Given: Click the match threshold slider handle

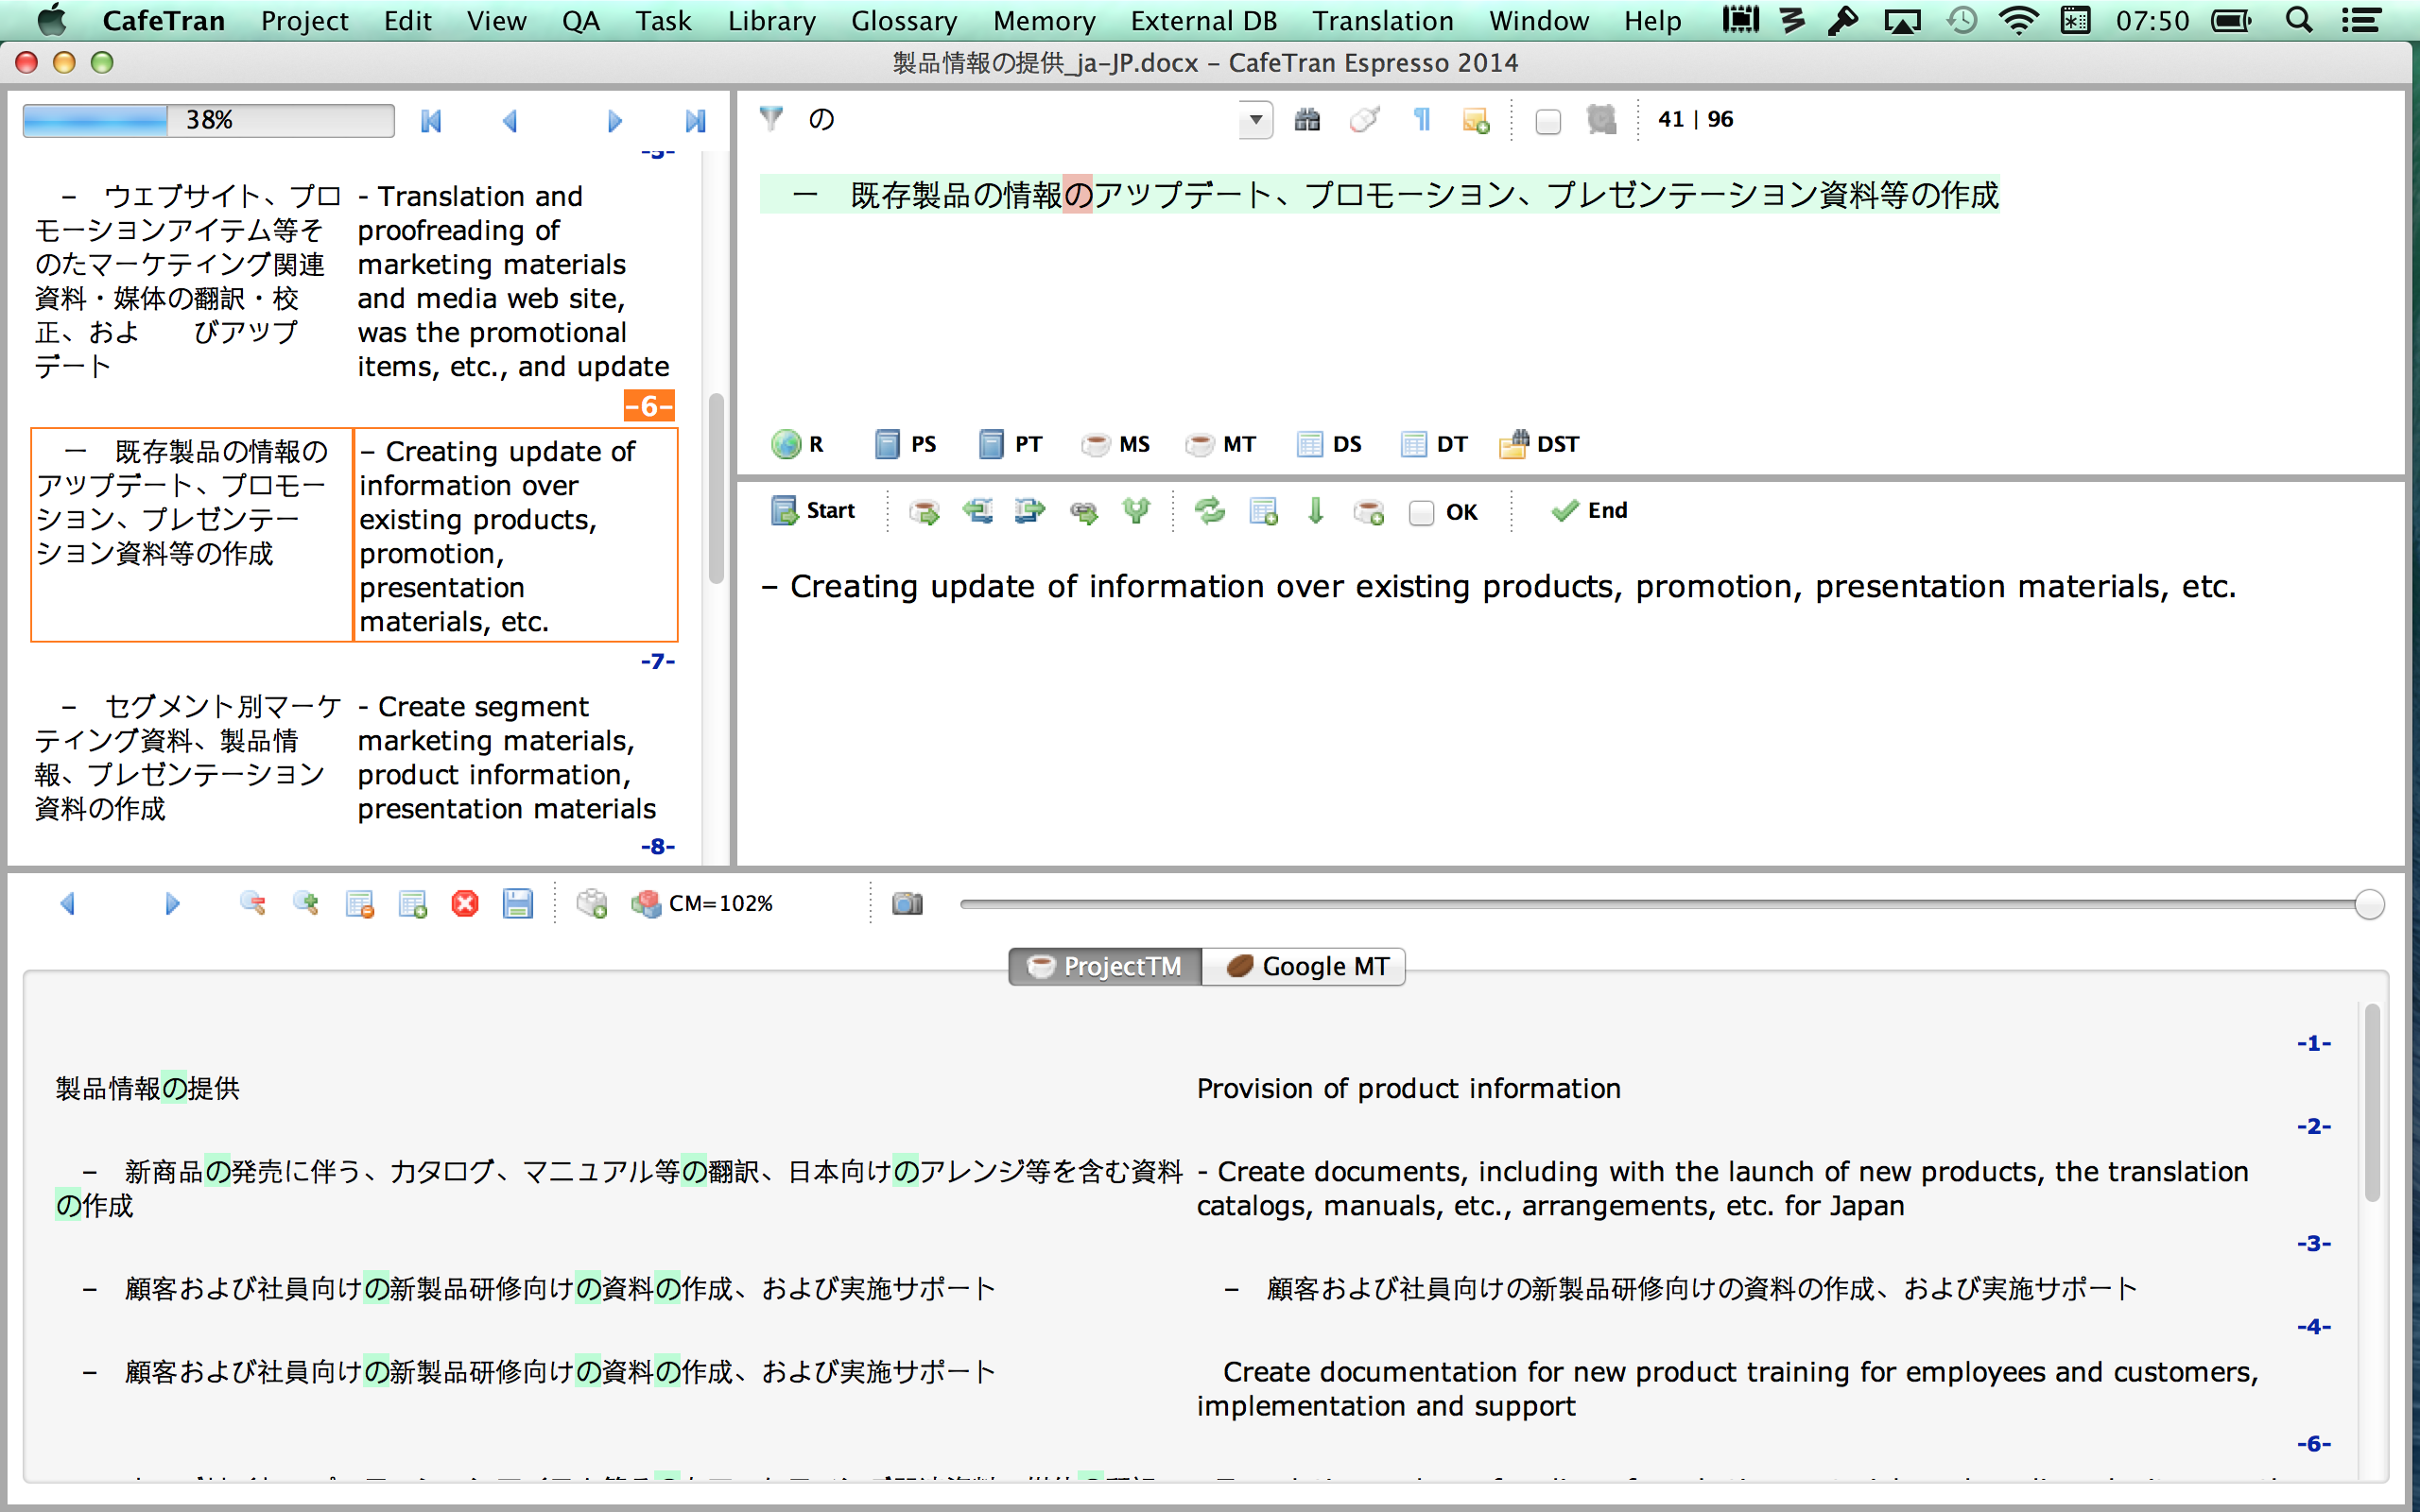Looking at the screenshot, I should pyautogui.click(x=2369, y=904).
